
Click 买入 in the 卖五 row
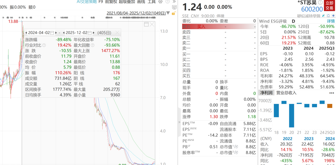pyautogui.click(x=201, y=26)
